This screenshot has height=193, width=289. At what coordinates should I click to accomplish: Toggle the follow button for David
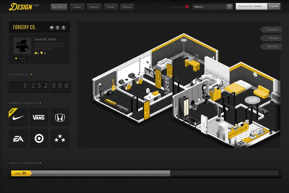pyautogui.click(x=20, y=58)
